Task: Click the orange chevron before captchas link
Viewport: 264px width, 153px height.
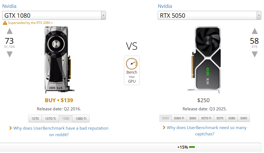Action: click(164, 127)
